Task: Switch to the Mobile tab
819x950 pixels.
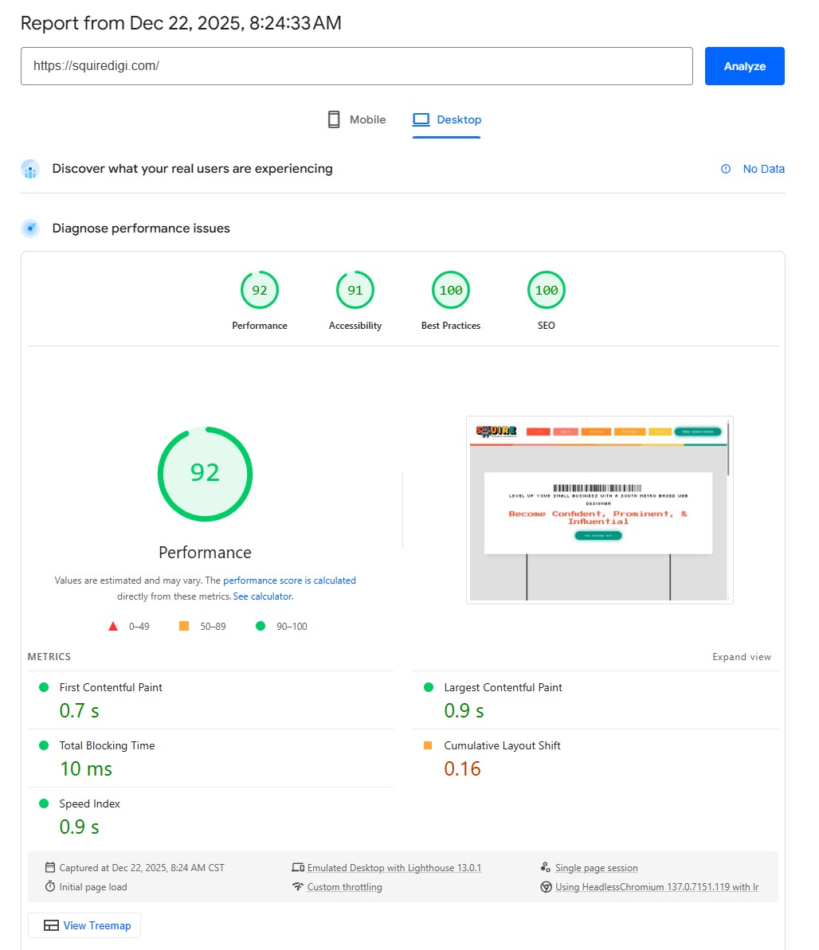Action: (x=357, y=119)
